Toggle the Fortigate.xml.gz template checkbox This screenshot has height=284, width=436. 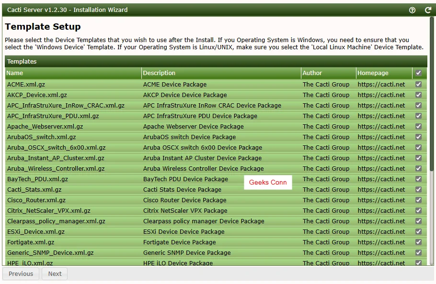click(418, 242)
